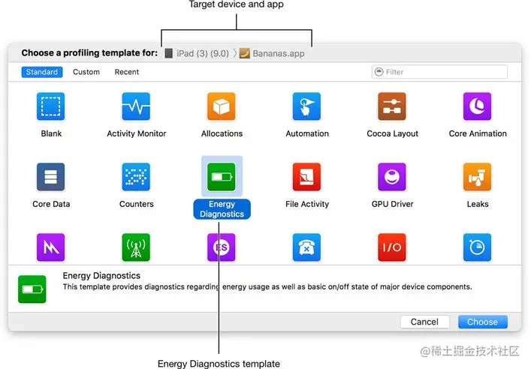The image size is (531, 369).
Task: Click the Core Animation label
Action: (478, 133)
